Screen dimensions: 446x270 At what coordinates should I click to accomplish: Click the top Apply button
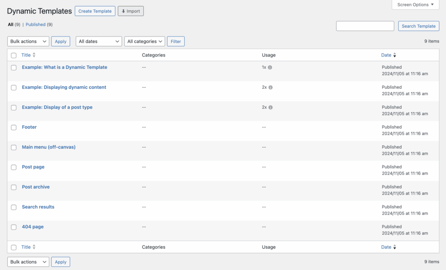pyautogui.click(x=61, y=41)
